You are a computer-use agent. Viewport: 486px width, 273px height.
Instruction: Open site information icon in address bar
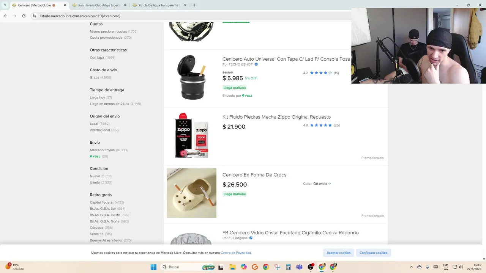pyautogui.click(x=35, y=16)
